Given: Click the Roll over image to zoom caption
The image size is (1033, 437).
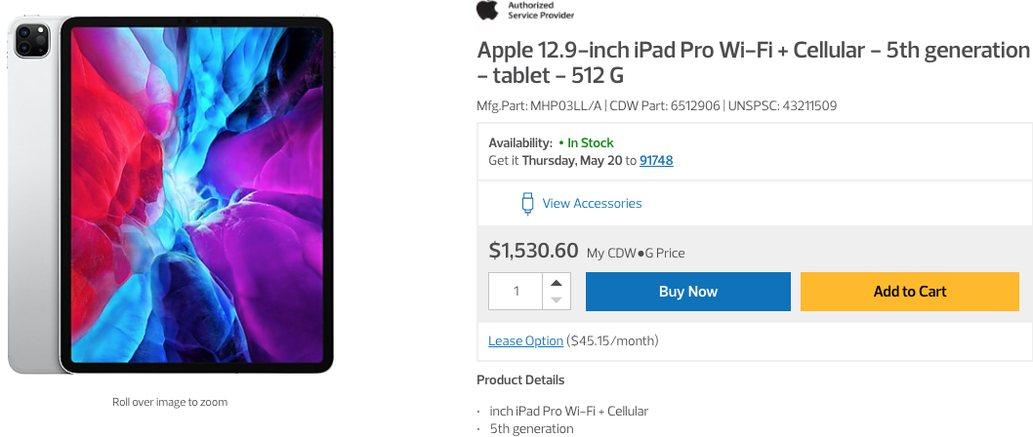Looking at the screenshot, I should [x=170, y=402].
